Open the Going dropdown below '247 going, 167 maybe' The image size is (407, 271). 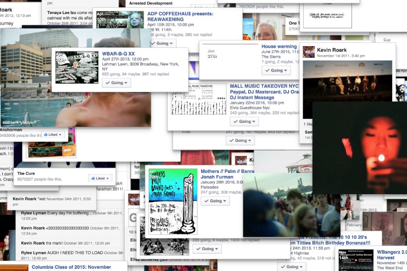pyautogui.click(x=241, y=140)
